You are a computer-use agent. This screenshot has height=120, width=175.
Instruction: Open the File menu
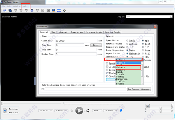pos(3,6)
